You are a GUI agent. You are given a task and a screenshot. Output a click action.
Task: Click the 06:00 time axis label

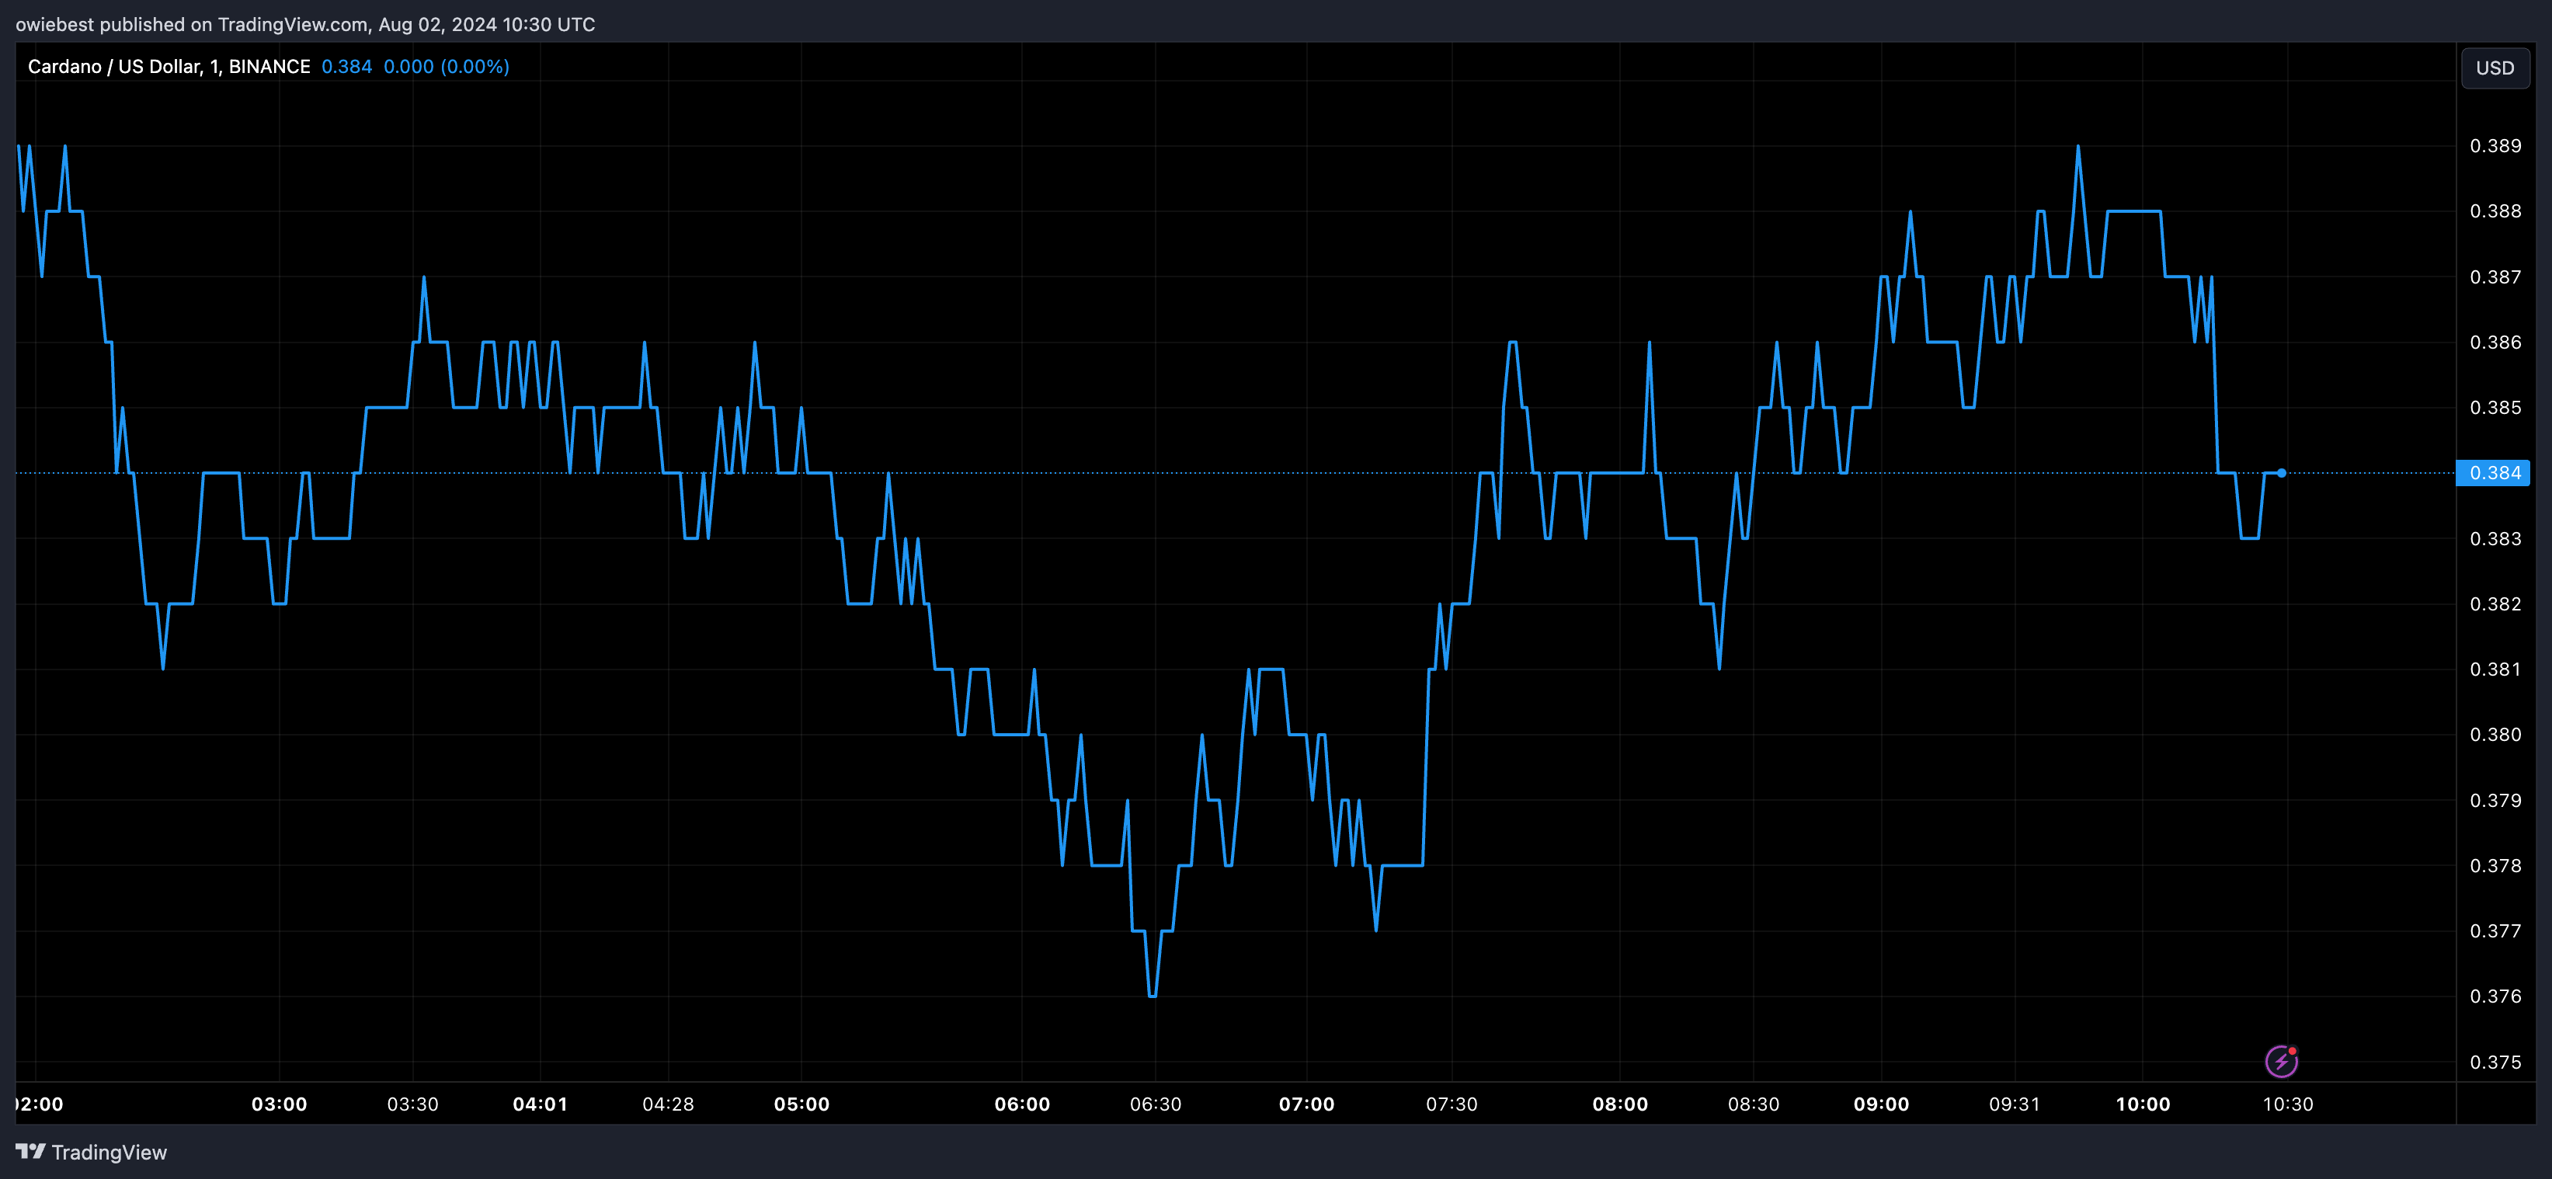1022,1104
